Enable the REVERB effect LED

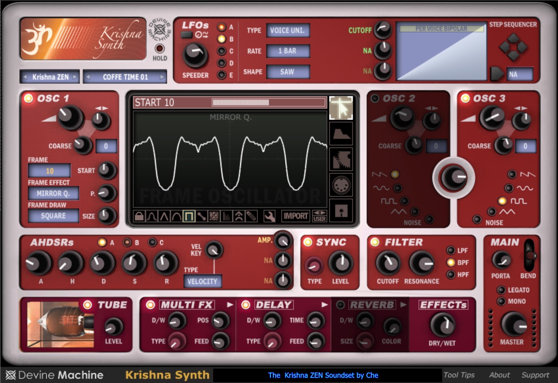340,305
